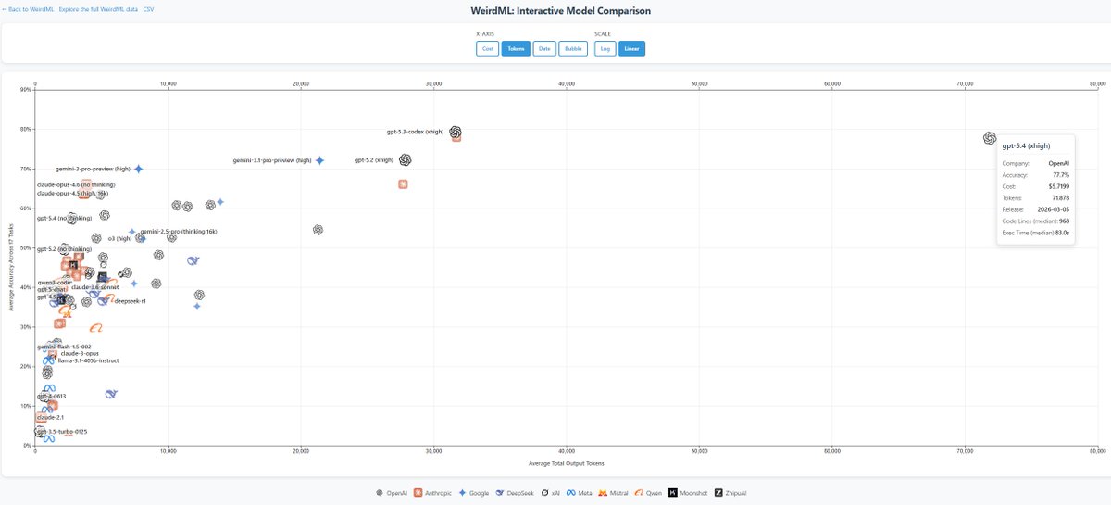Image resolution: width=1111 pixels, height=505 pixels.
Task: Click the Code Lines (median) value 968
Action: tap(1065, 221)
